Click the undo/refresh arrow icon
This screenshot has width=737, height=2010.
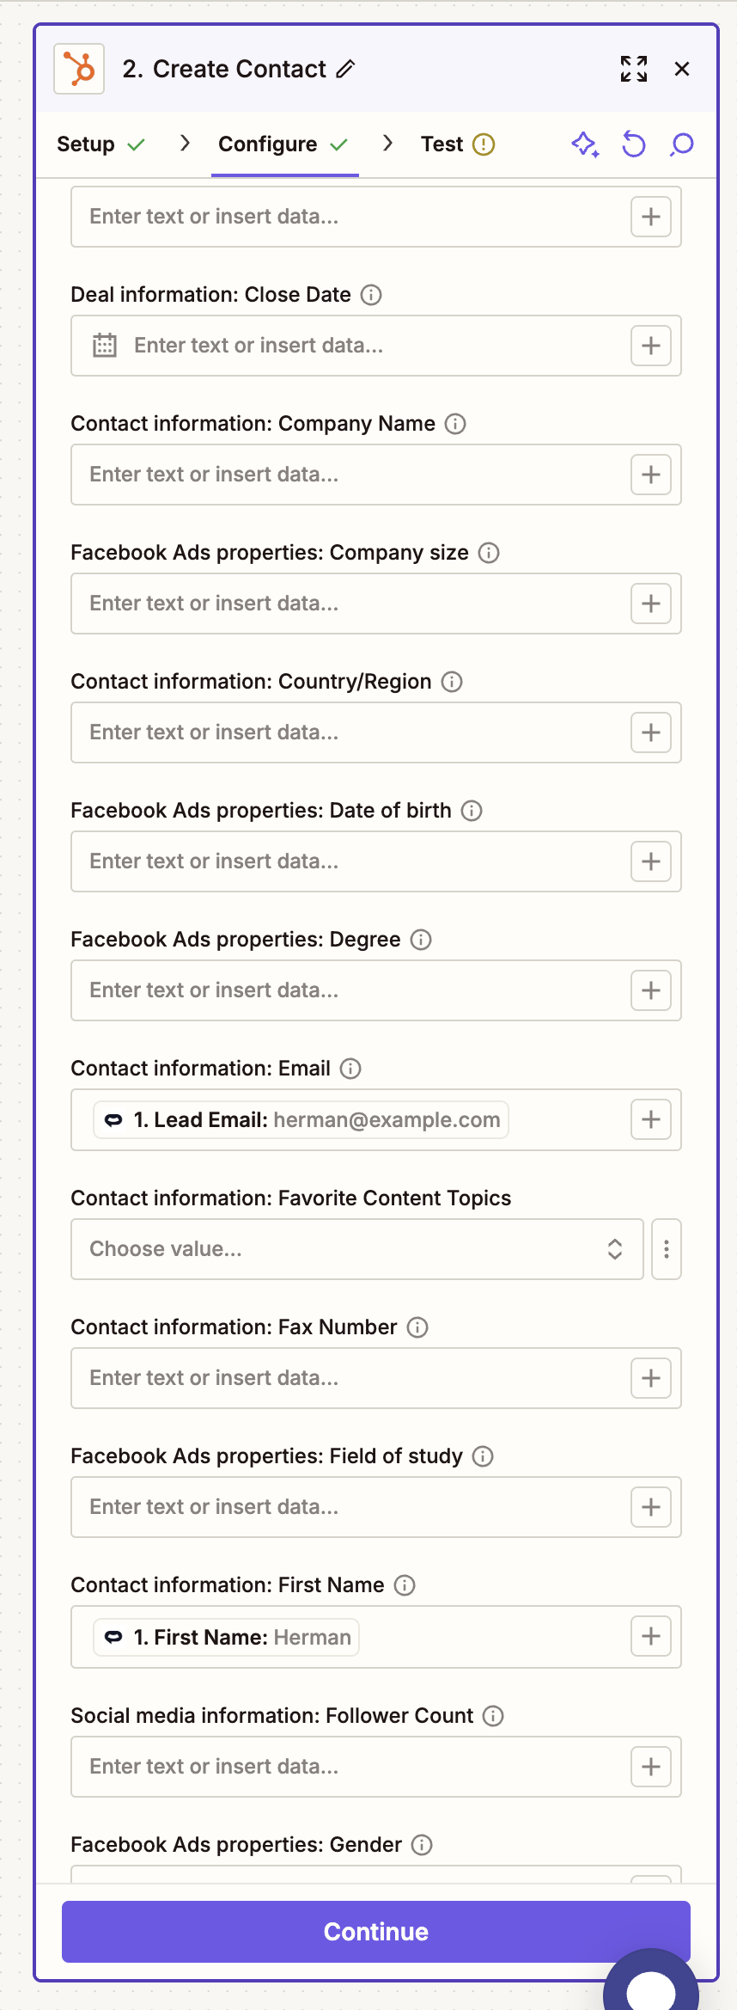tap(634, 144)
